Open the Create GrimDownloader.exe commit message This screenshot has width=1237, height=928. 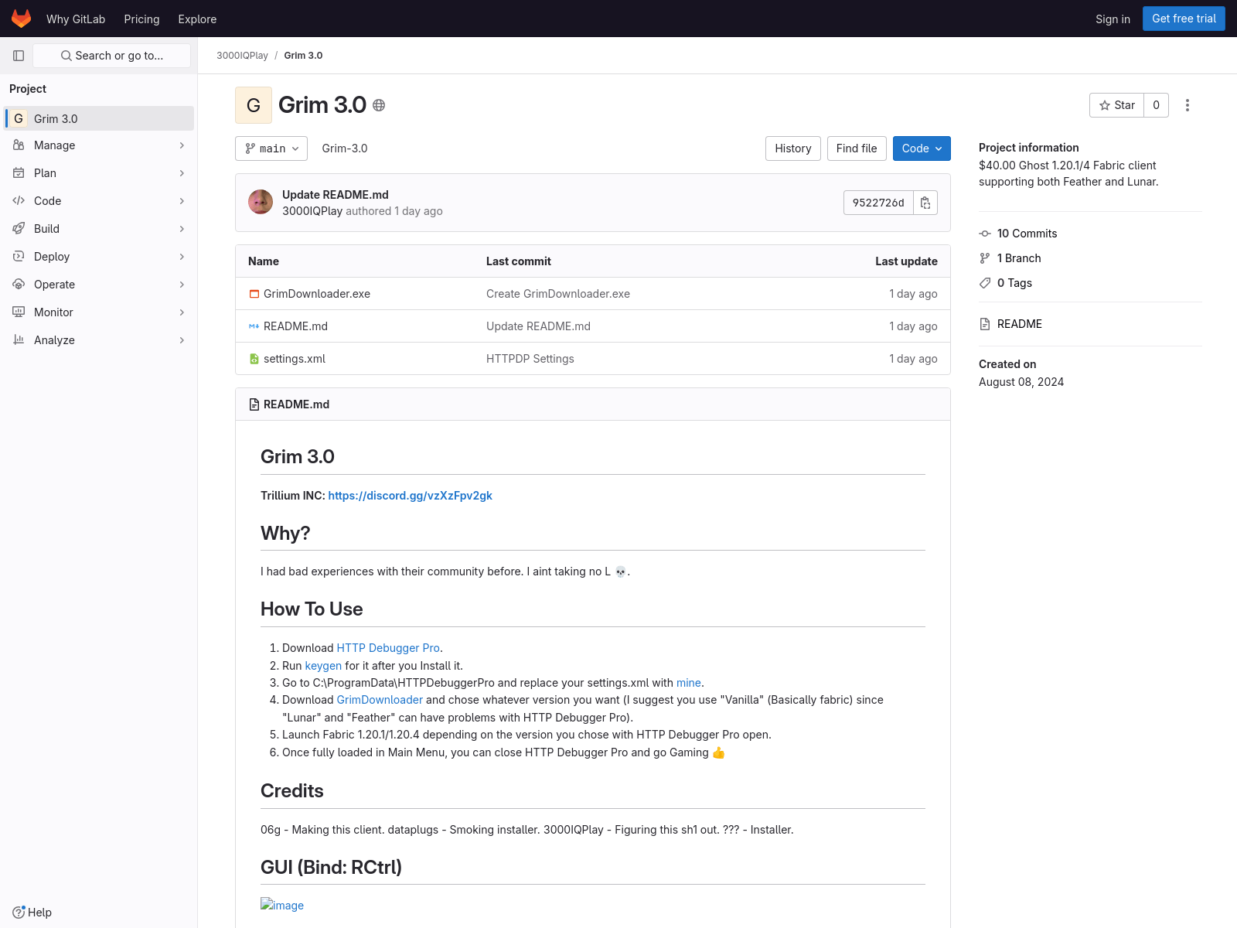[x=558, y=294]
